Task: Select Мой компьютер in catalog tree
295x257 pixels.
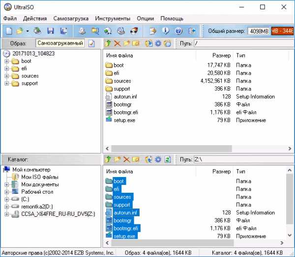Action: click(x=31, y=170)
